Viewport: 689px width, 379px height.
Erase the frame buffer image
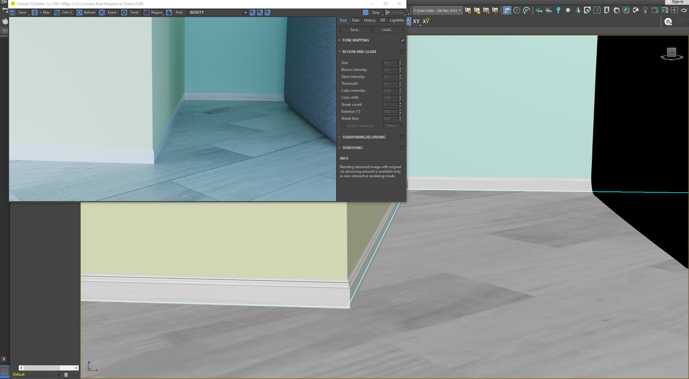(x=108, y=12)
